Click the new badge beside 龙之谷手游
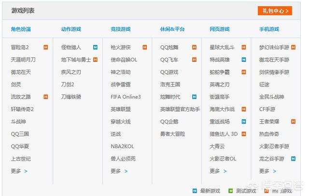 pyautogui.click(x=293, y=158)
